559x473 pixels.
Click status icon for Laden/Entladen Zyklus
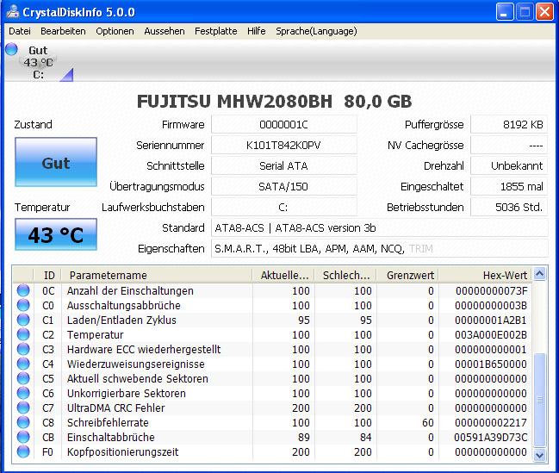23,320
